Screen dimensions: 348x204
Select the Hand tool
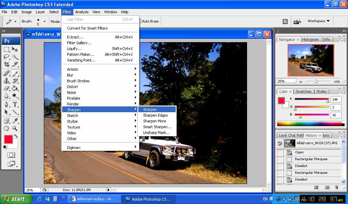6,128
